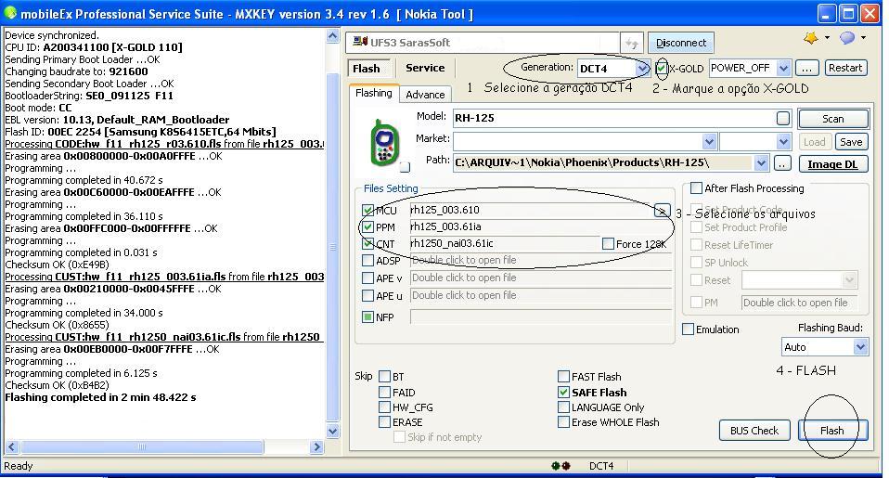Enable the APE u checkbox
Image resolution: width=889 pixels, height=478 pixels.
pyautogui.click(x=368, y=295)
